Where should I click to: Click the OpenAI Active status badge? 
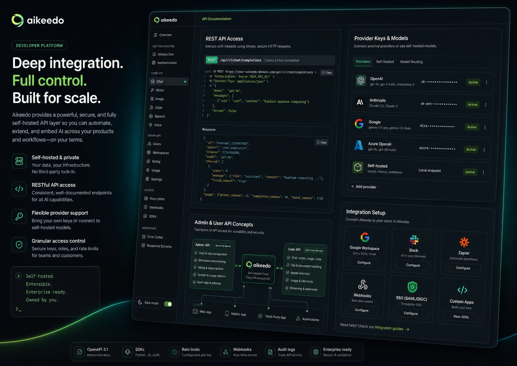[473, 82]
